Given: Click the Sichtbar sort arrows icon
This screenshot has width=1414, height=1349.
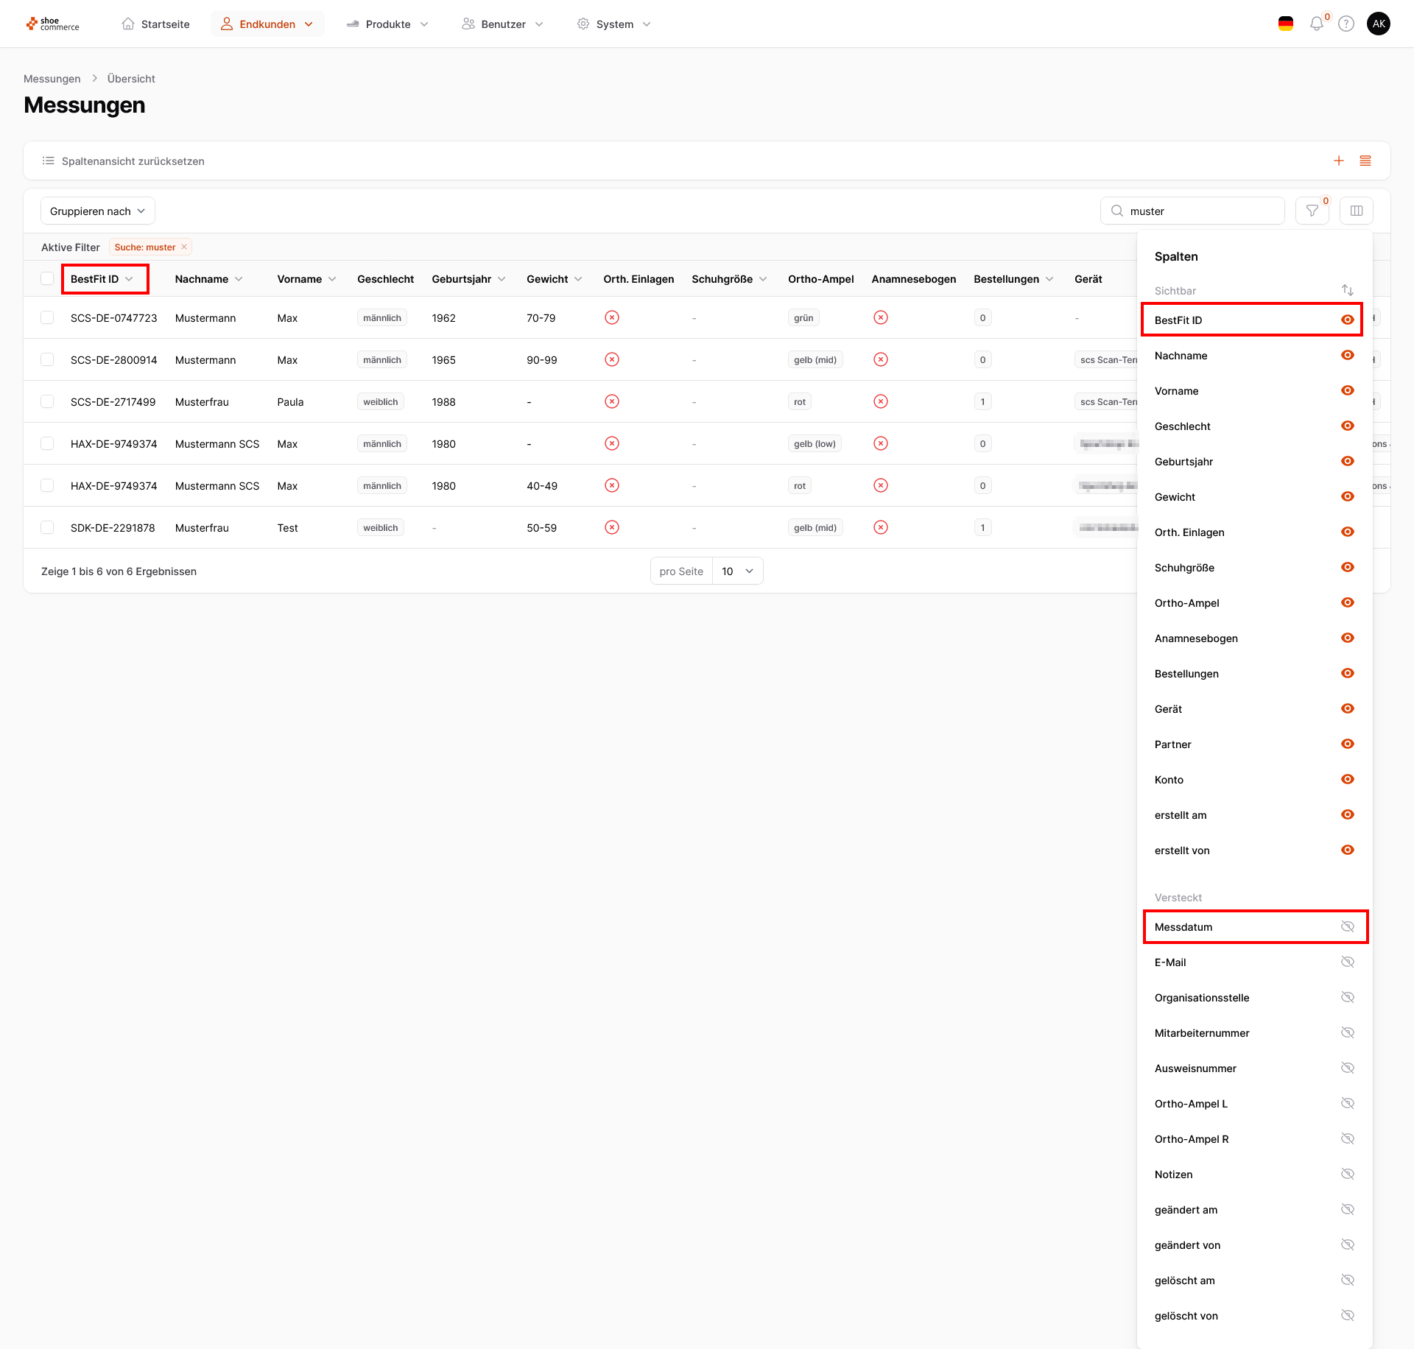Looking at the screenshot, I should coord(1348,290).
